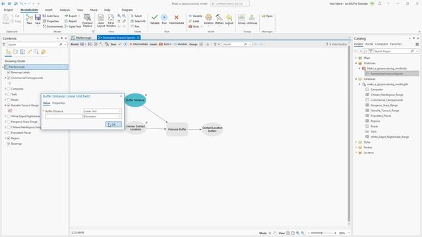This screenshot has width=422, height=237.
Task: Expand the Maps node in Catalog
Action: pos(356,58)
